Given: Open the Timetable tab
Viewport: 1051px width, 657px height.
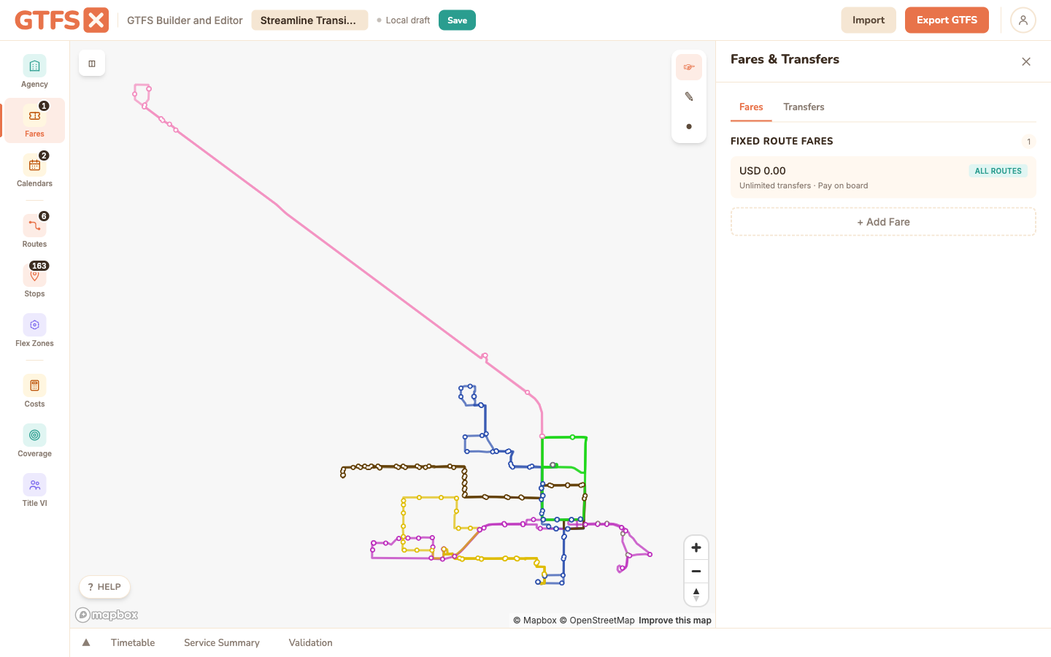Looking at the screenshot, I should pos(133,642).
